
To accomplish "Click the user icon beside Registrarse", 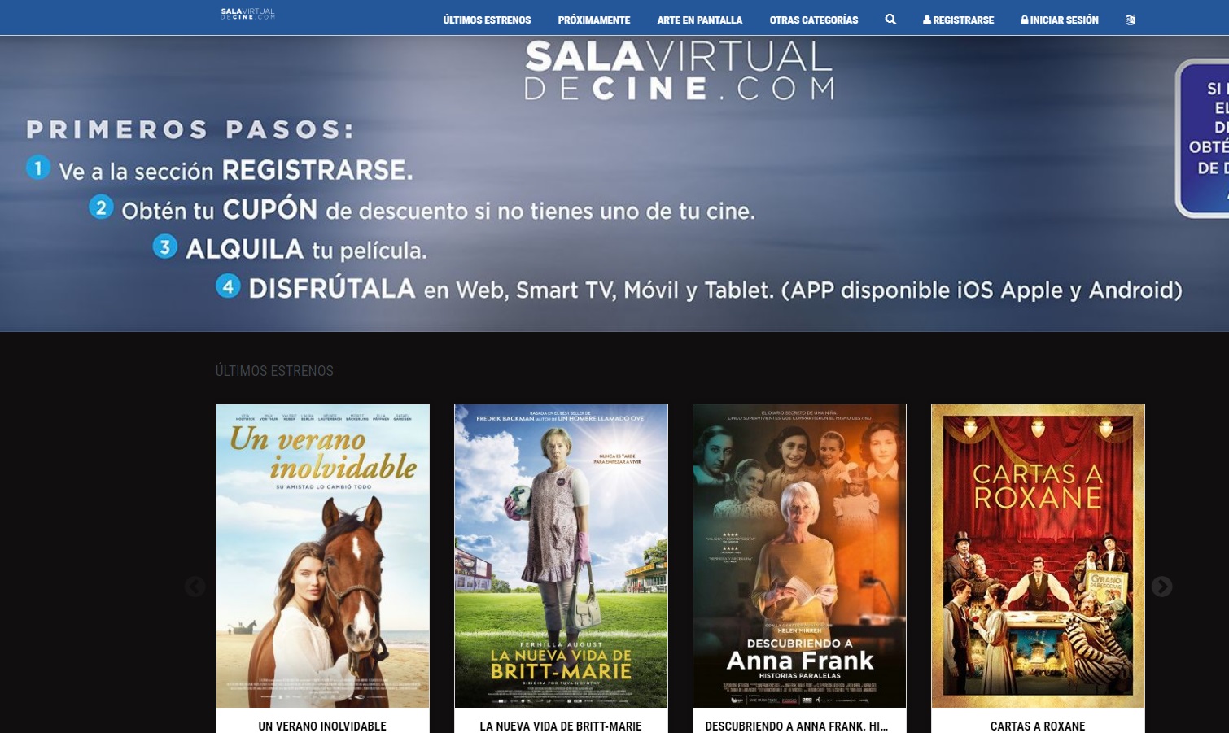I will [x=926, y=20].
